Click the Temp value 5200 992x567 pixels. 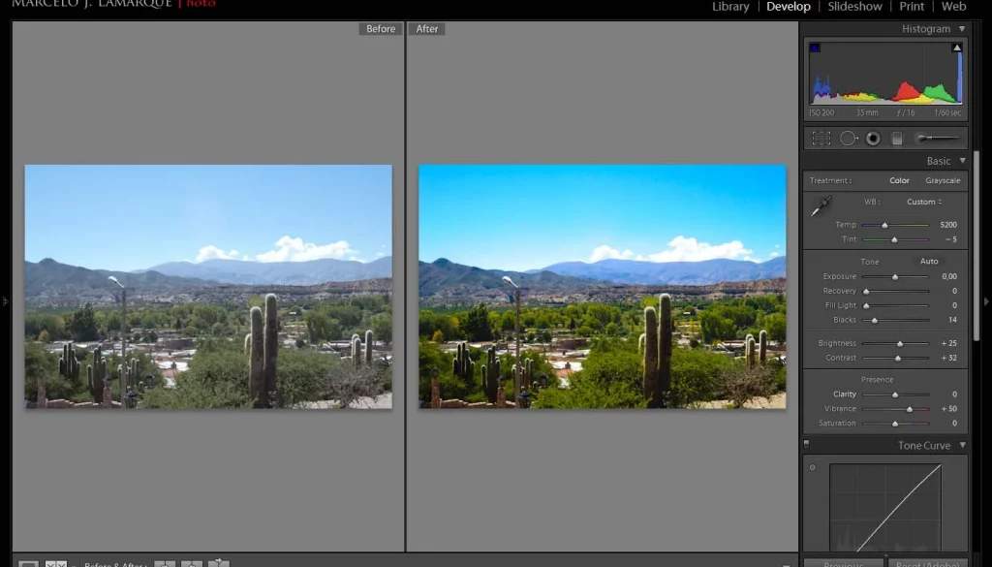[948, 225]
